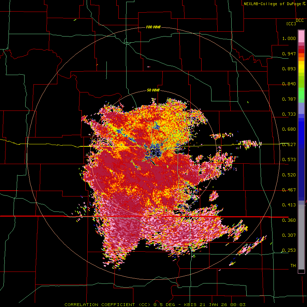Click the 0.467 legend value
307x307 pixels.
pos(289,190)
